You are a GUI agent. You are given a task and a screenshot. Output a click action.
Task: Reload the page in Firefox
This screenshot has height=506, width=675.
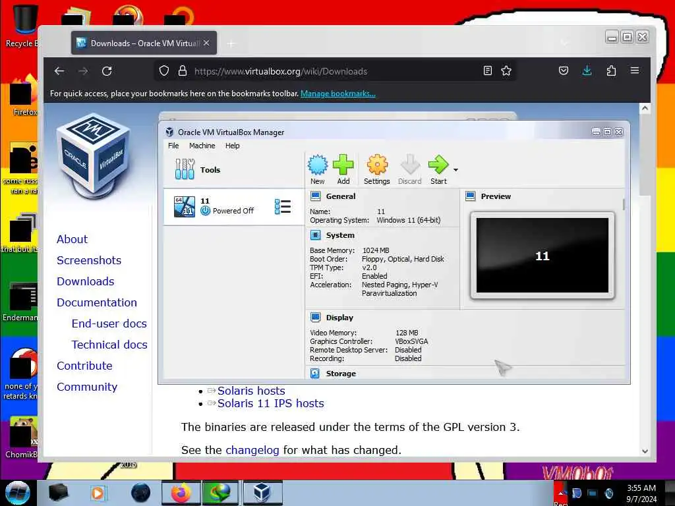point(107,71)
